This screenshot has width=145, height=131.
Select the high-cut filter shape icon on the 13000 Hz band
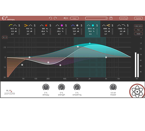124,25
